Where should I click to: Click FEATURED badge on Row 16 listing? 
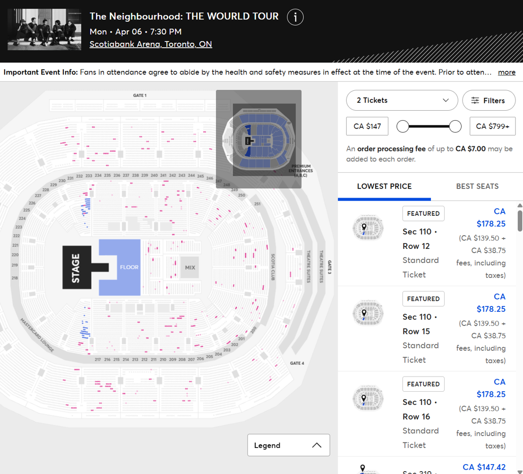423,384
